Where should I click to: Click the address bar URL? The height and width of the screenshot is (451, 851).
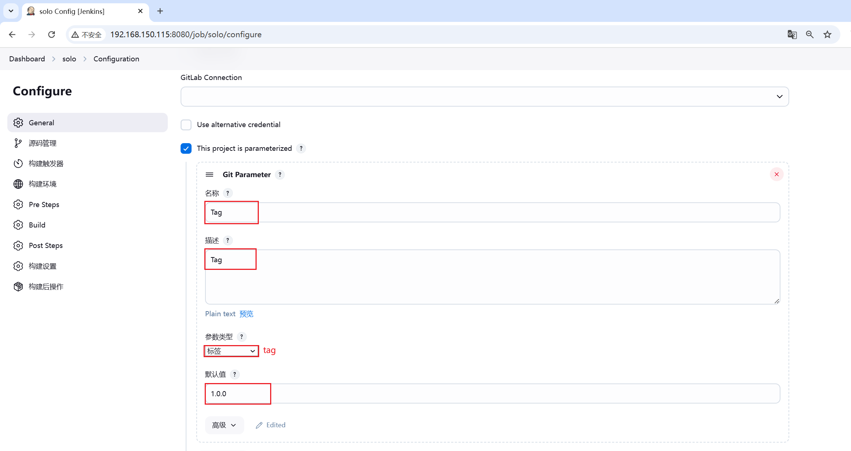click(186, 34)
